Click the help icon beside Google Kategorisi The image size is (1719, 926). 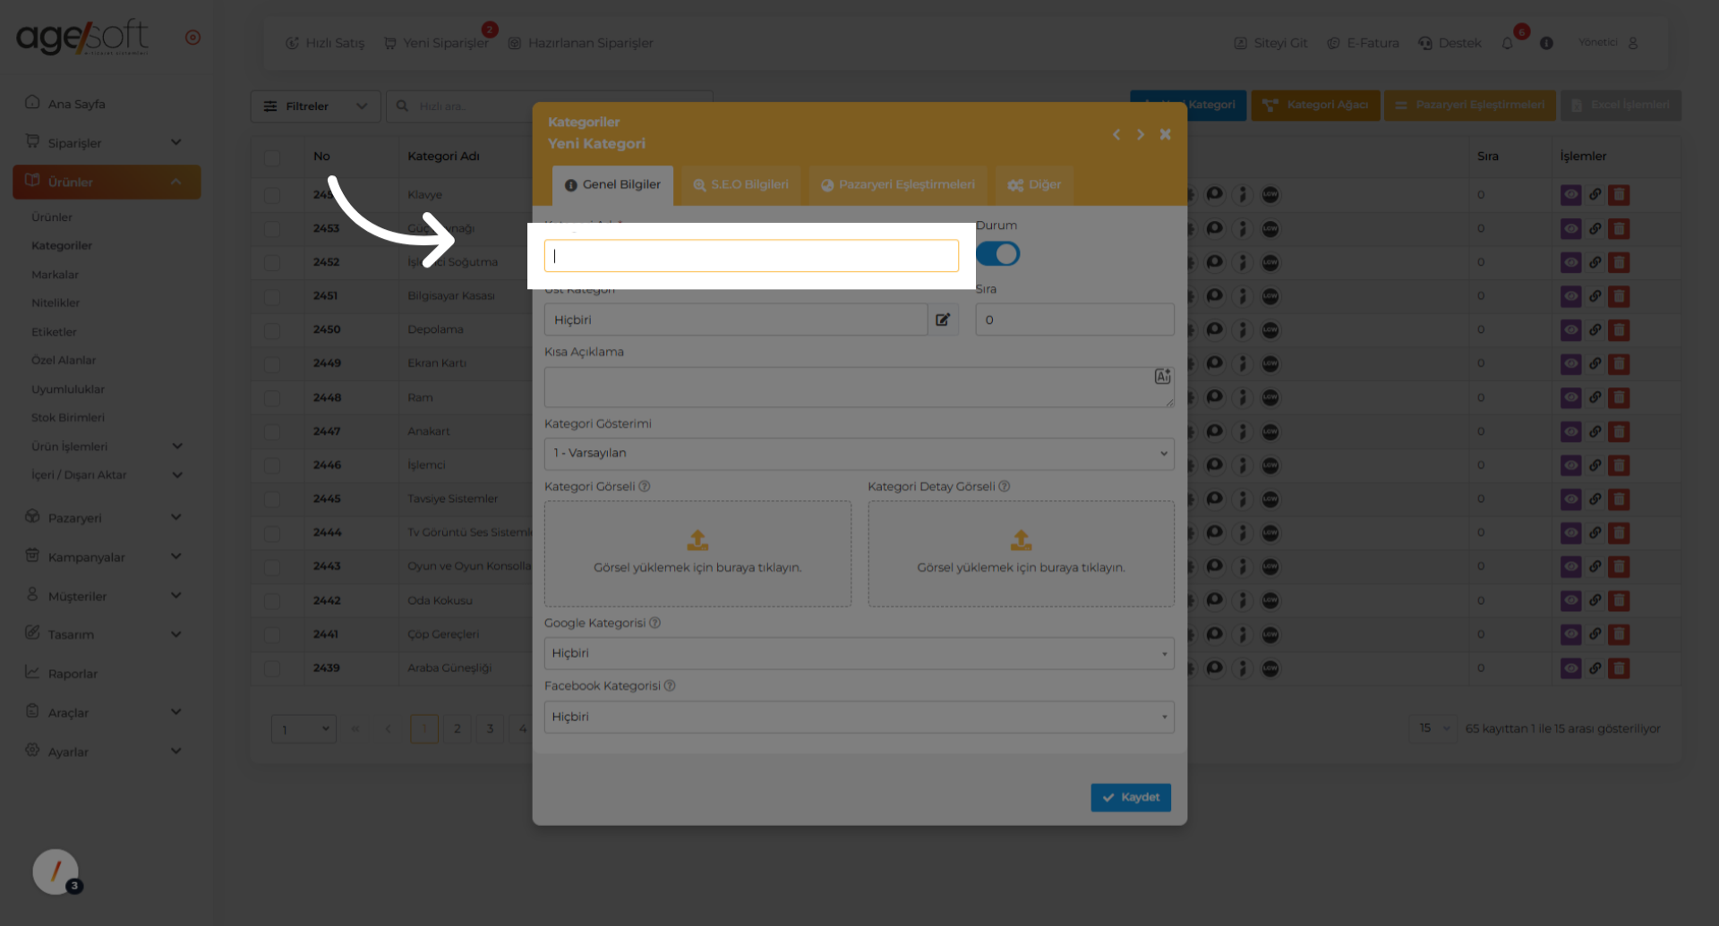click(x=654, y=623)
